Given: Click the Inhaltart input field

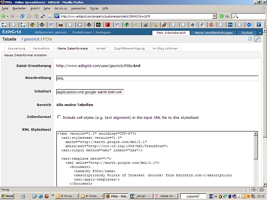Looking at the screenshot, I should coord(90,92).
